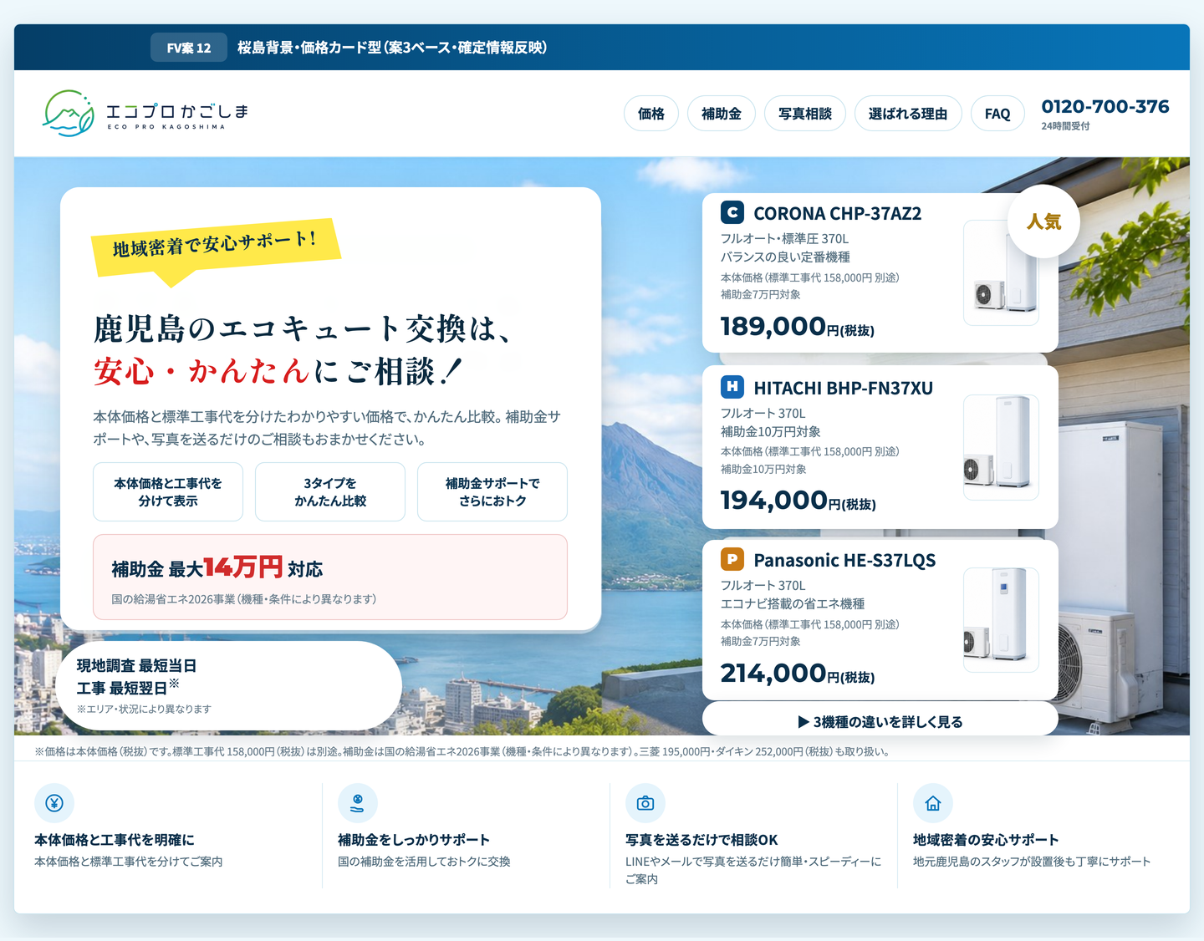Click the footnote about 三菱 and ダイキン prices
This screenshot has height=941, width=1204.
(x=462, y=751)
